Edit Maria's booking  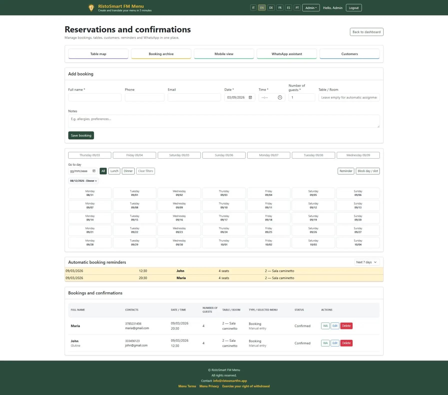(x=335, y=326)
